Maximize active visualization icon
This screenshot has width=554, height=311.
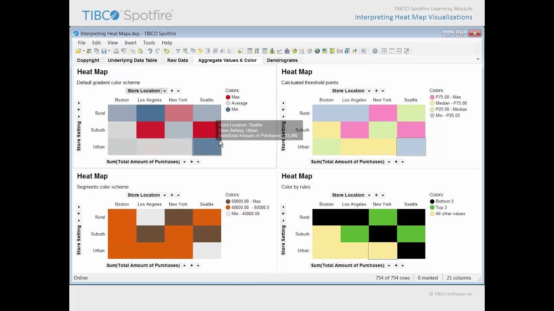406,51
